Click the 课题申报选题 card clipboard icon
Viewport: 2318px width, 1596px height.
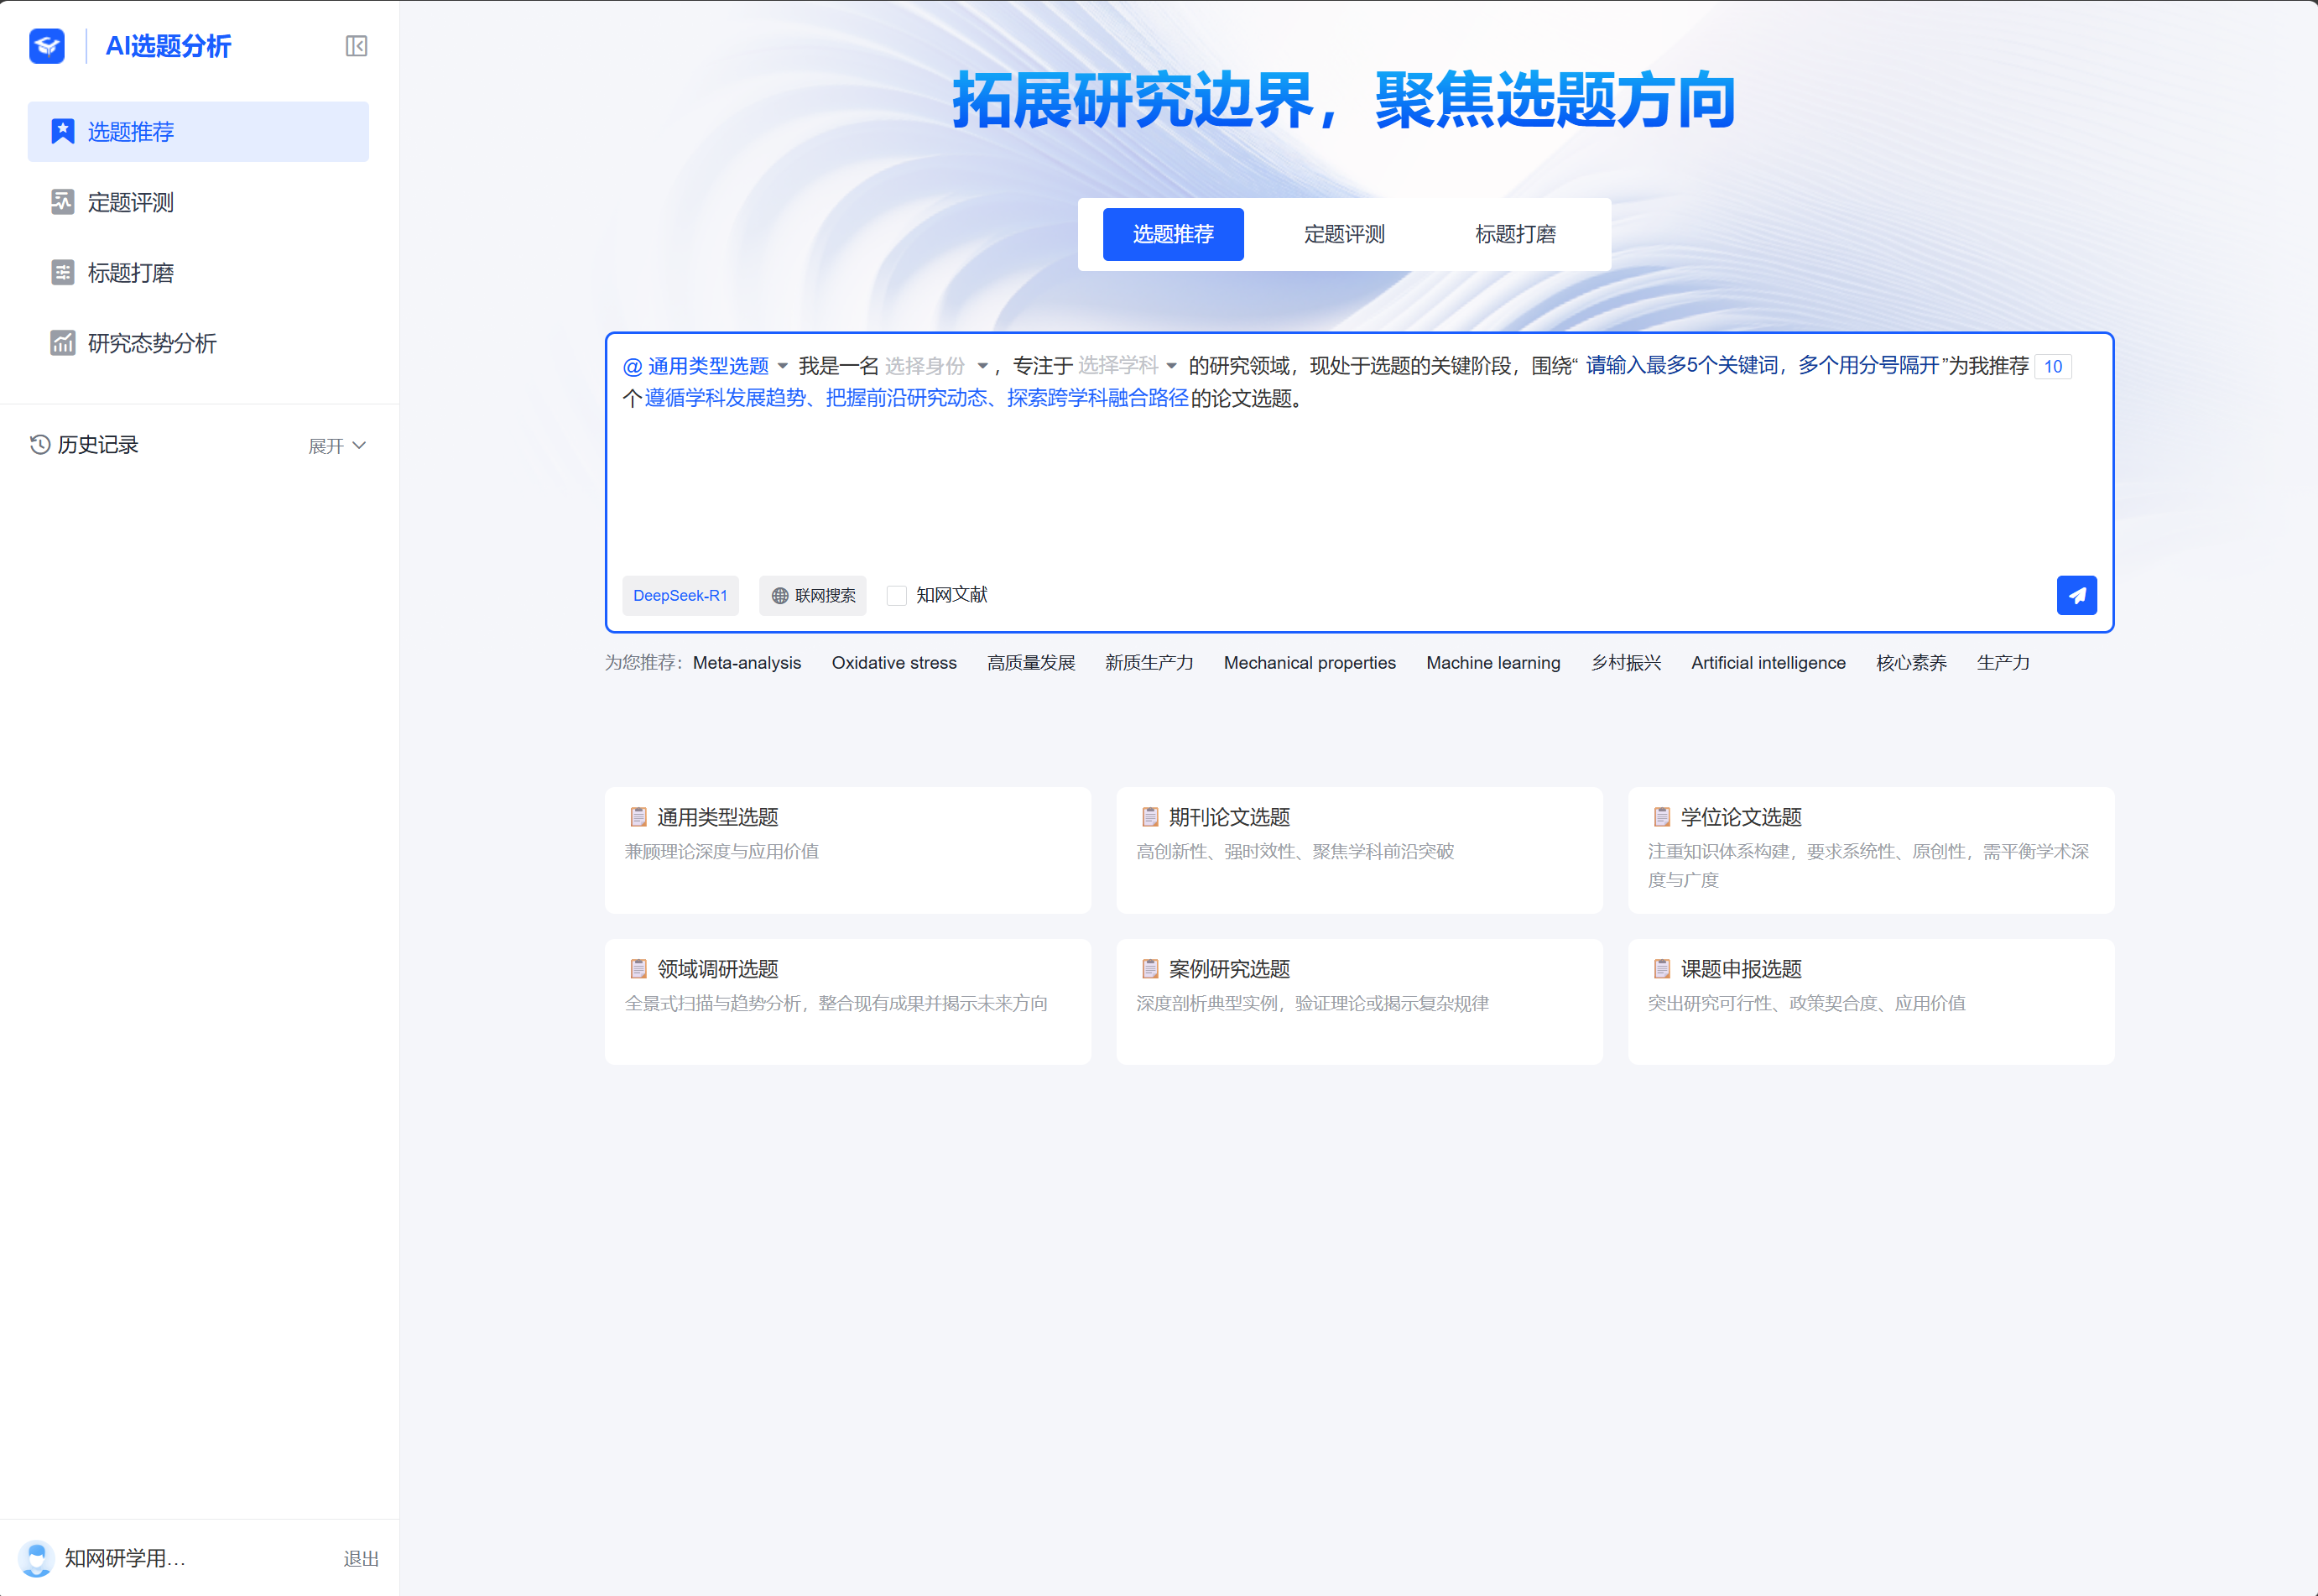(1661, 968)
